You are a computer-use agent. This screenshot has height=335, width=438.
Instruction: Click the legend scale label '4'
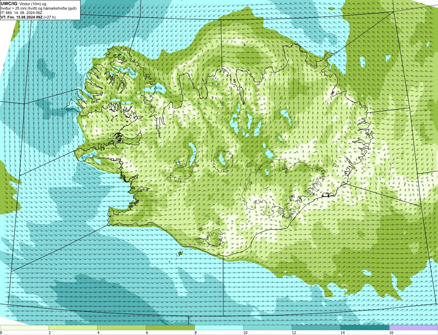point(98,333)
